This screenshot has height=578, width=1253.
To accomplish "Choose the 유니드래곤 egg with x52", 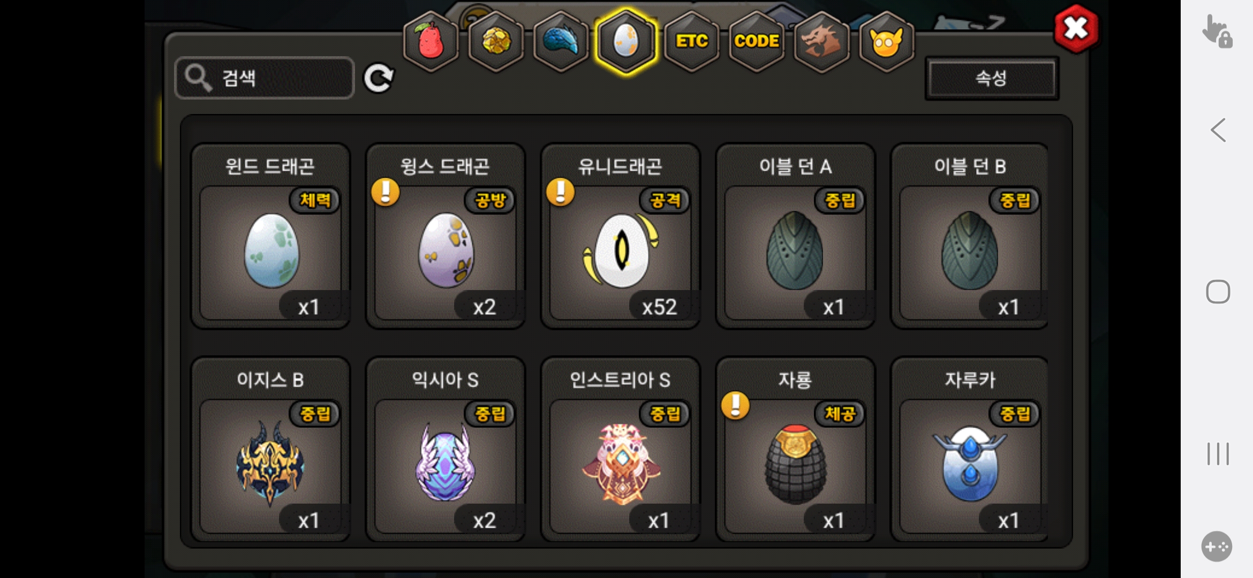I will coord(621,236).
